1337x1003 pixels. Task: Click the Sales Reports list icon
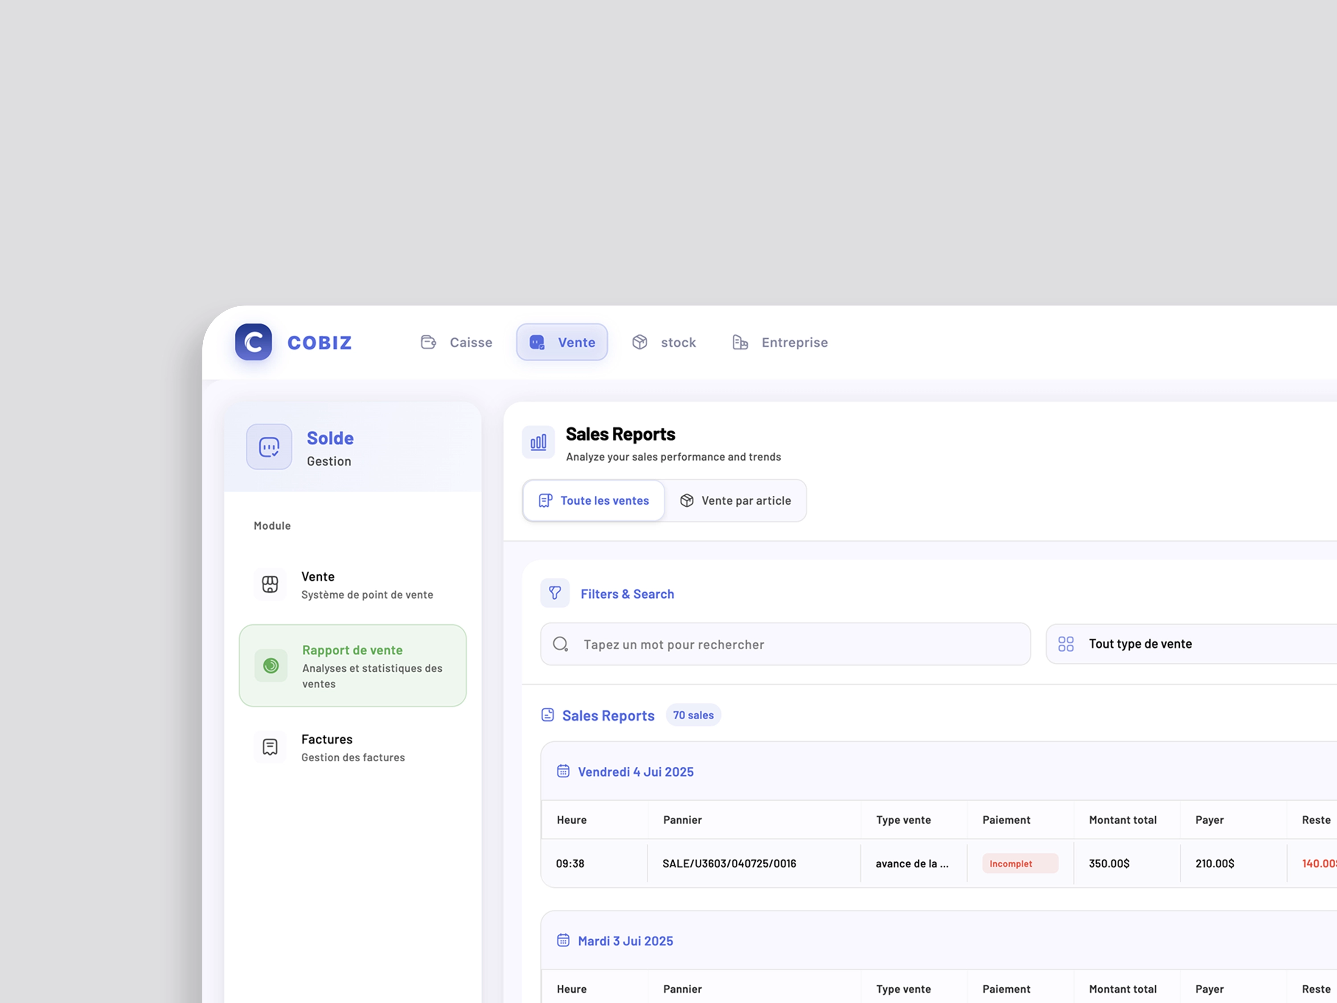[548, 715]
